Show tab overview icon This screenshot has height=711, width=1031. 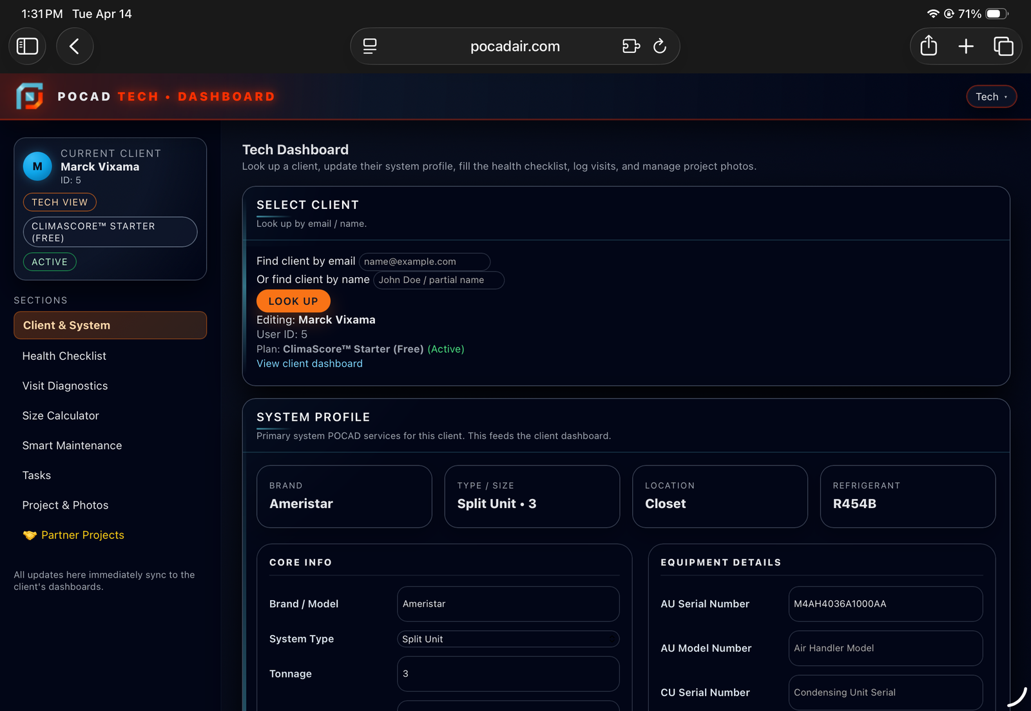[1003, 46]
